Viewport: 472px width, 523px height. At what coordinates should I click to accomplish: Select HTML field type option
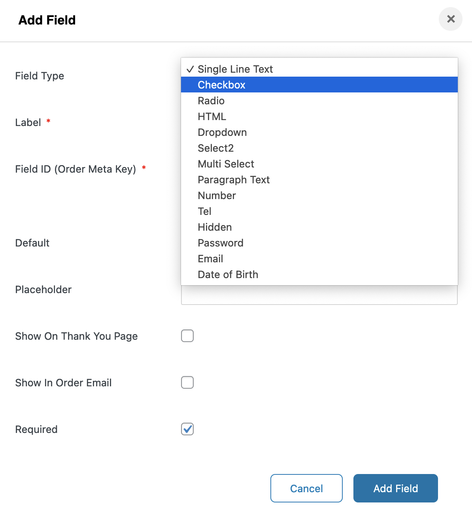point(212,117)
